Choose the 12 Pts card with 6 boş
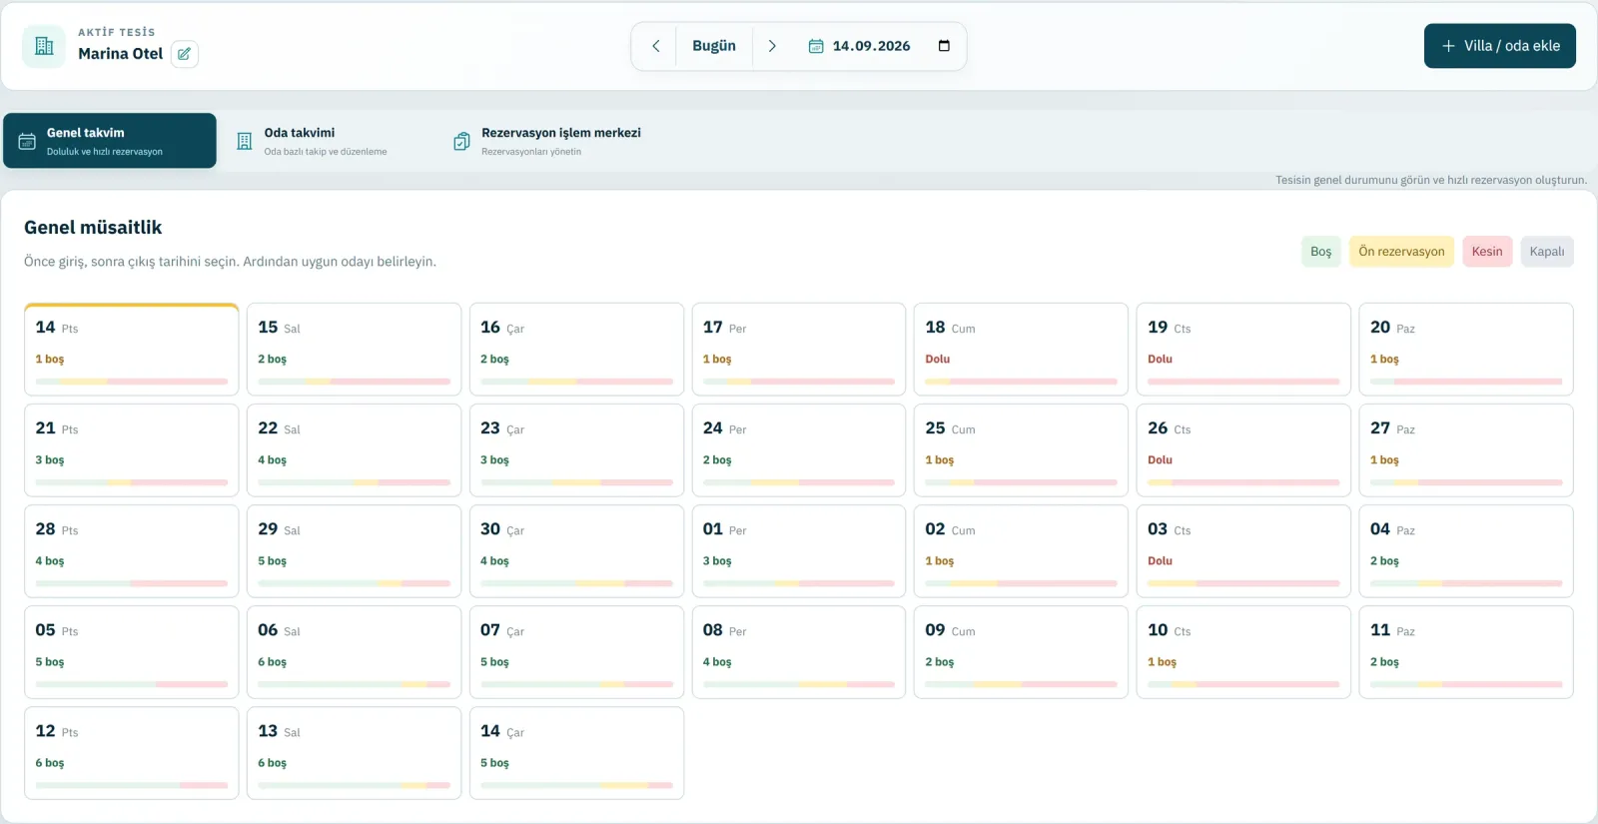 point(132,753)
